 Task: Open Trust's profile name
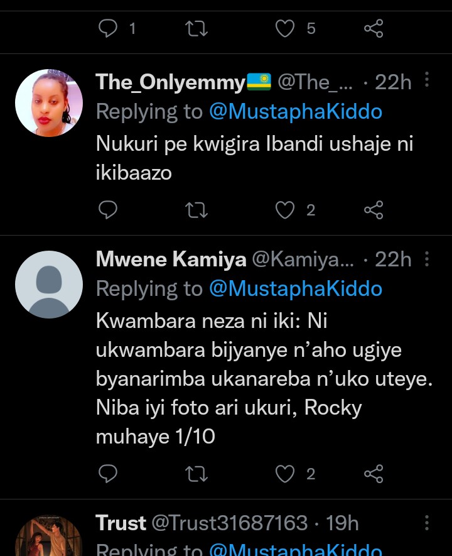click(121, 523)
